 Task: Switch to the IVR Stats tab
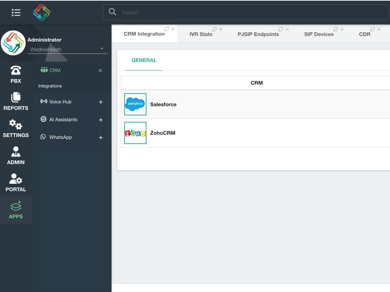click(x=201, y=34)
